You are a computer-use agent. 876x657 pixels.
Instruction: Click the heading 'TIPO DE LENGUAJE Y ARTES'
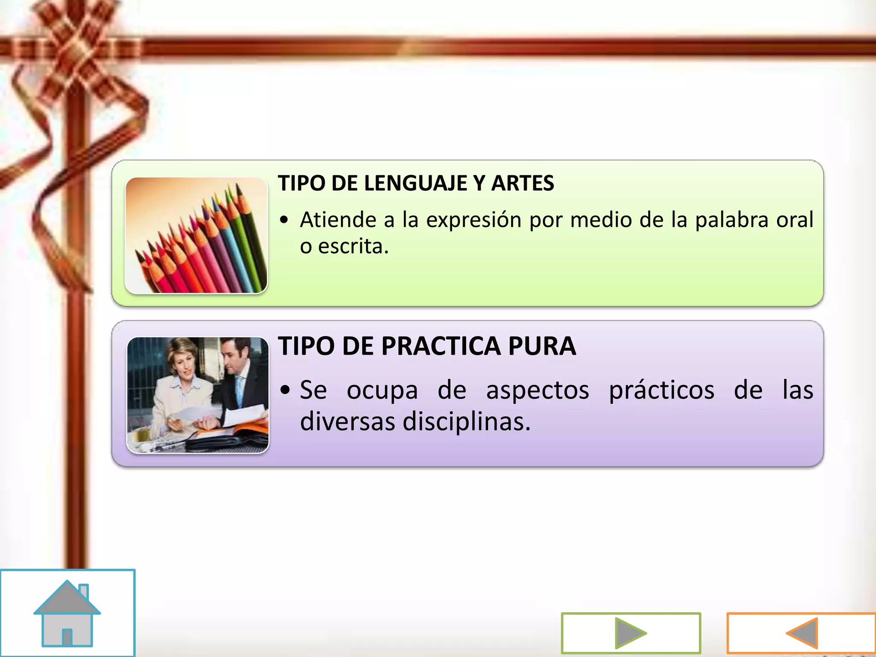tap(416, 183)
